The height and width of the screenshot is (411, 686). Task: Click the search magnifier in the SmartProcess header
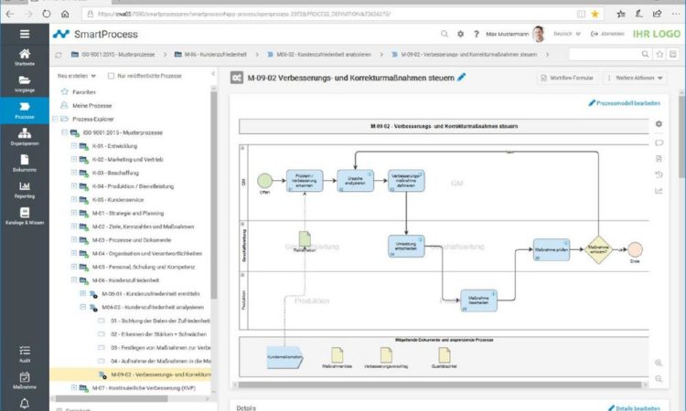444,34
